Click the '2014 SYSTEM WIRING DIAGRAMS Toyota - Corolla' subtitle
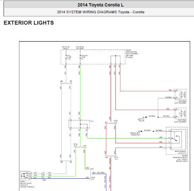The width and height of the screenshot is (194, 191). click(101, 12)
